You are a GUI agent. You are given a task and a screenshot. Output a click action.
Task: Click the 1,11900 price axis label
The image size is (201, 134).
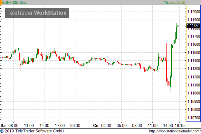tap(194, 20)
